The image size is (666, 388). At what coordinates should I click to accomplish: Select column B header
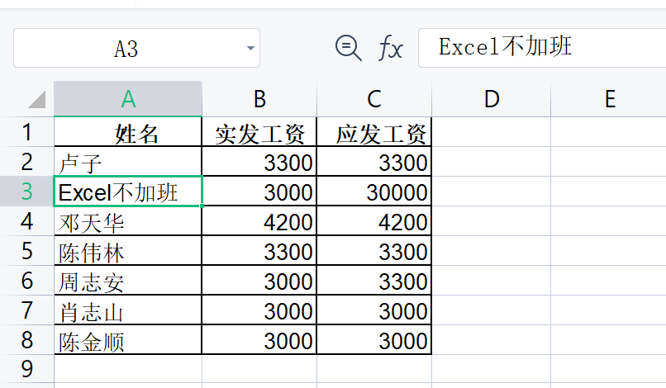(259, 99)
